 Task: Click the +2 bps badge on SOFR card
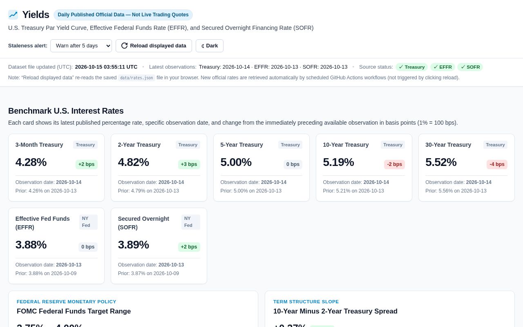pos(189,247)
